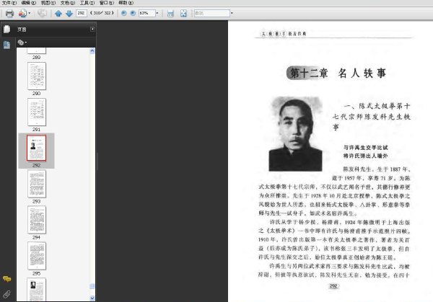
Task: Select page thumbnail 290
Action: pyautogui.click(x=37, y=76)
